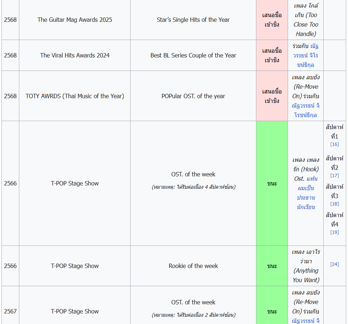The height and width of the screenshot is (324, 348).
Task: Open the แฟนผมเป็นประธานนักเรียน series link
Action: point(306,193)
